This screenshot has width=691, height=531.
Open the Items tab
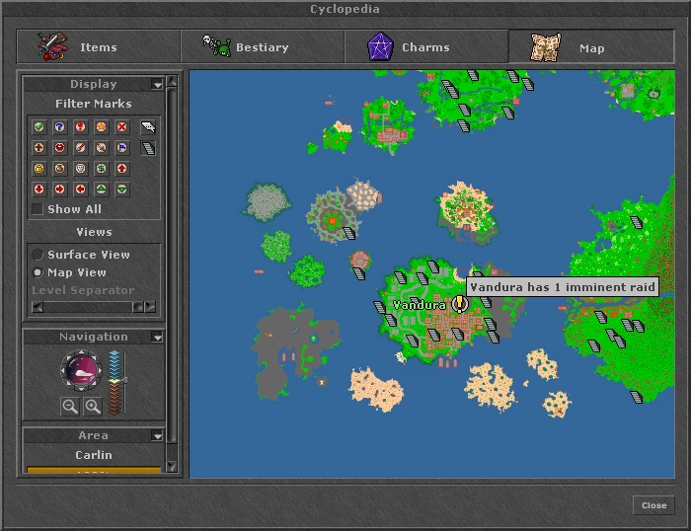[x=99, y=46]
